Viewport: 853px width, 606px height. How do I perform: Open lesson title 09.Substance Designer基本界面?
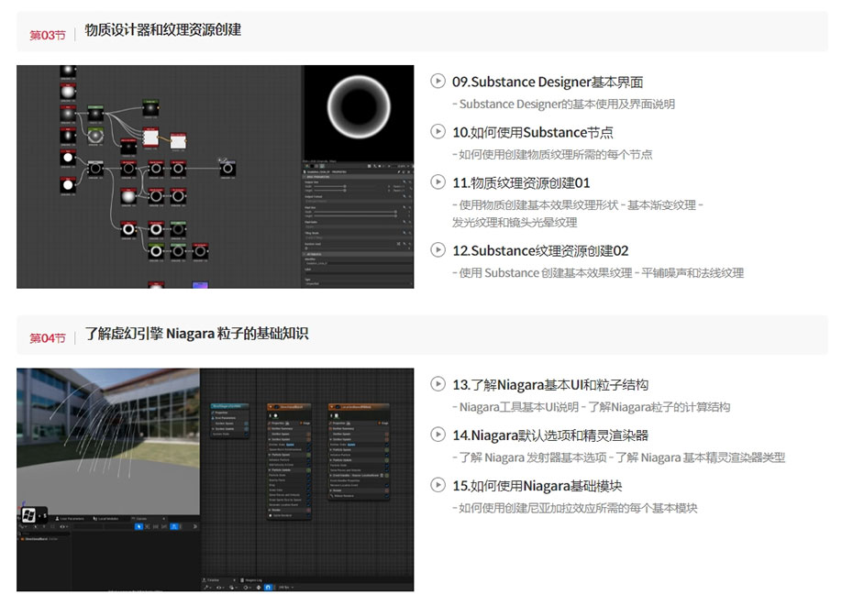coord(548,83)
